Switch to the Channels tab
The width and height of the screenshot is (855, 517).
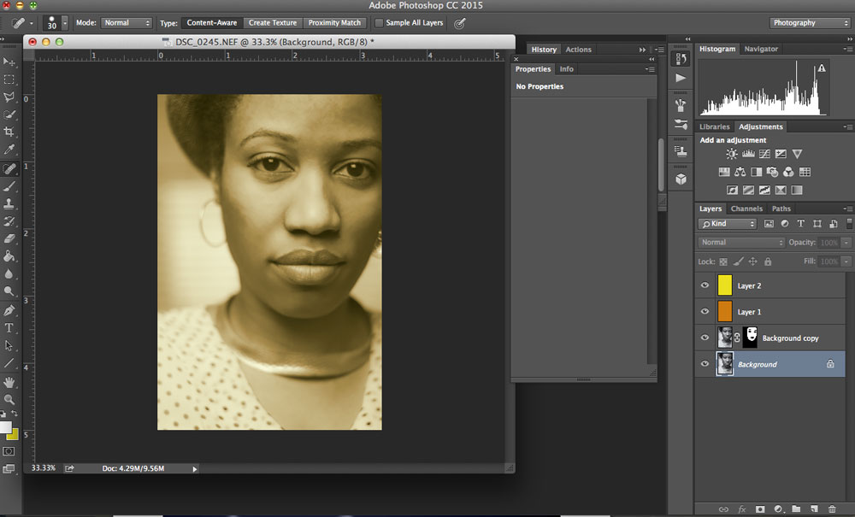(746, 209)
